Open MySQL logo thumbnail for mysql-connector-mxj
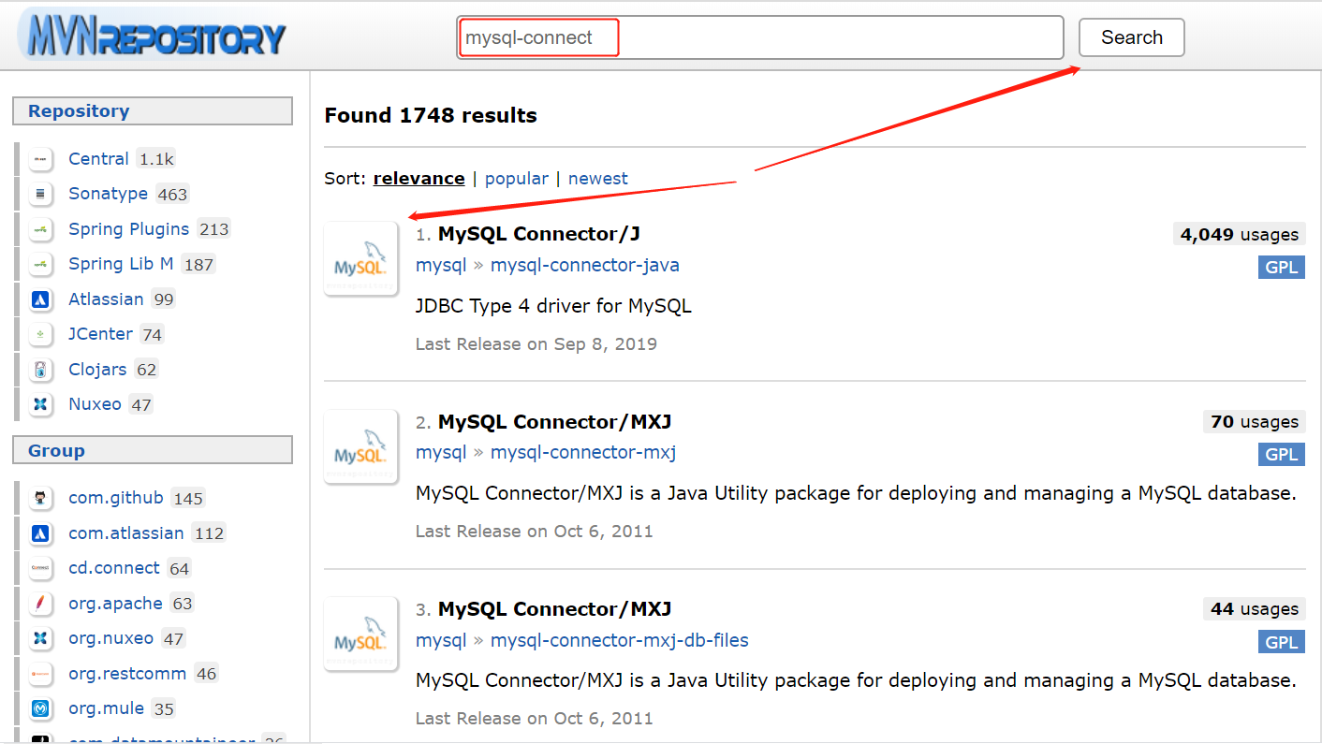The width and height of the screenshot is (1322, 744). (361, 446)
